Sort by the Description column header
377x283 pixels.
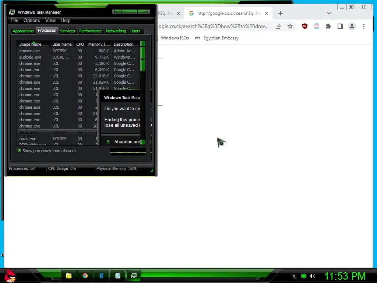coord(125,44)
